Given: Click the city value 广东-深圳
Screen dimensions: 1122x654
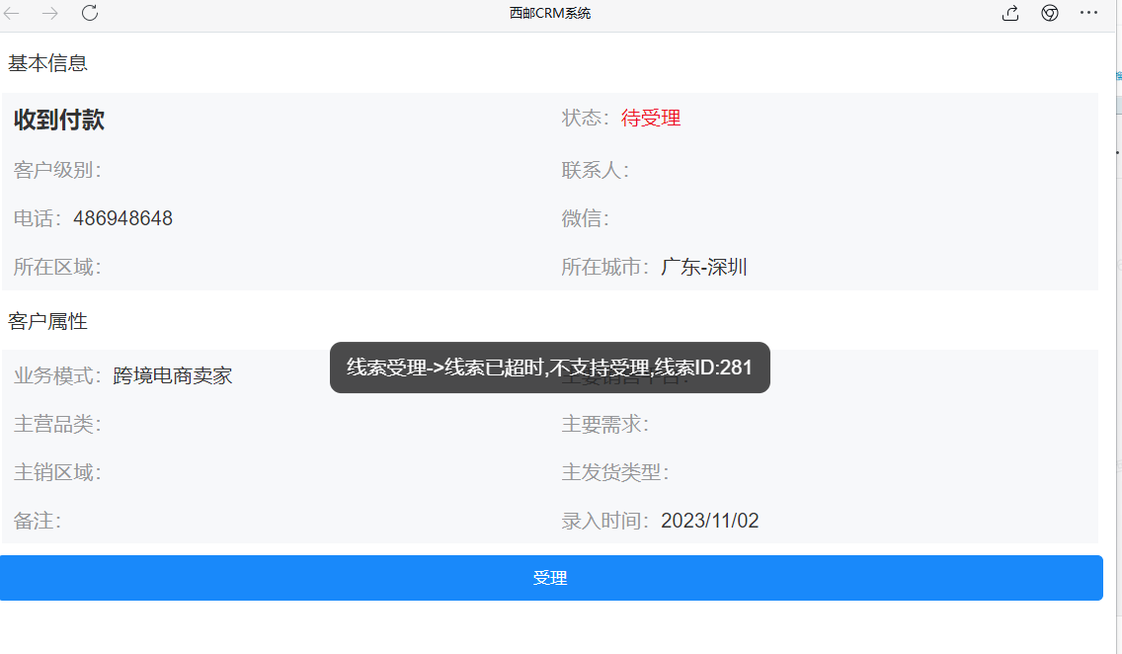Looking at the screenshot, I should [704, 267].
